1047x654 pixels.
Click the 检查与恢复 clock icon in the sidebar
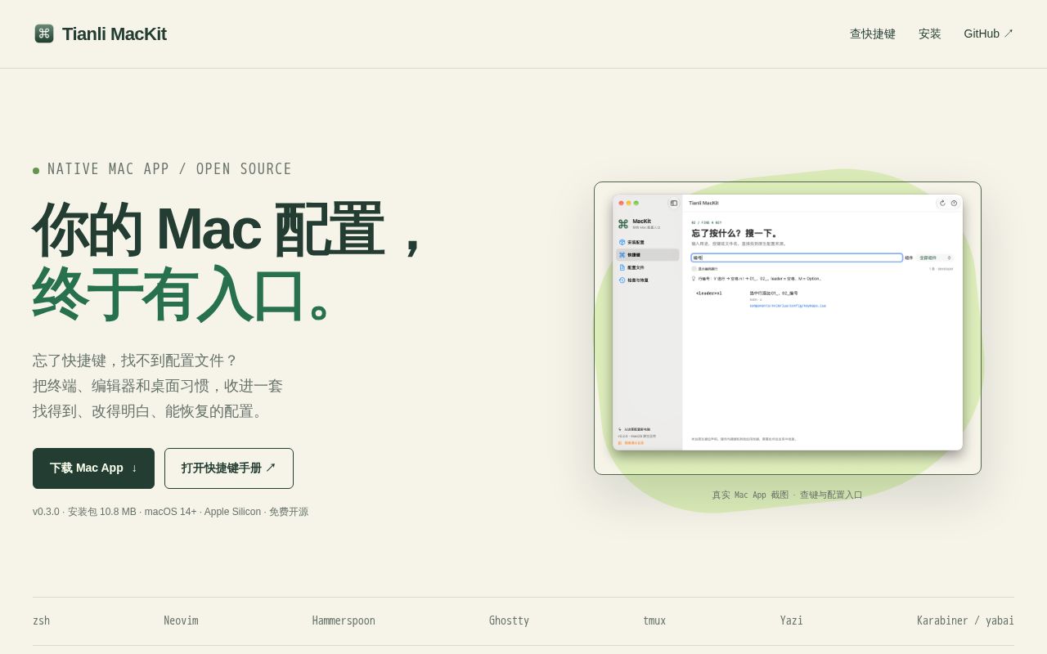point(622,280)
